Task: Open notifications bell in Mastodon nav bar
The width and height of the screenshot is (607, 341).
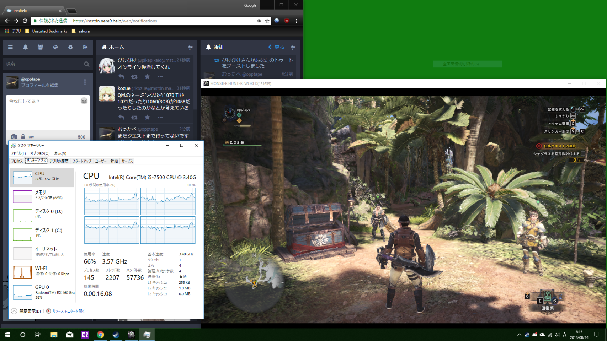Action: coord(25,47)
